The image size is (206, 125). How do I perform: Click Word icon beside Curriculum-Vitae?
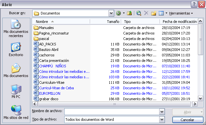click(x=36, y=82)
